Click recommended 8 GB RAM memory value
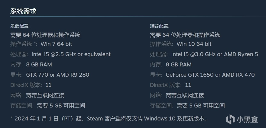 (179, 65)
